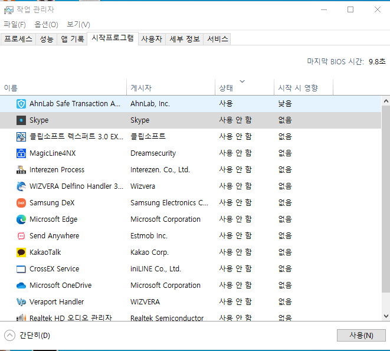
Task: Switch to the 앱 기록 tab
Action: (72, 39)
